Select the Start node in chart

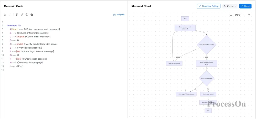click(x=185, y=19)
